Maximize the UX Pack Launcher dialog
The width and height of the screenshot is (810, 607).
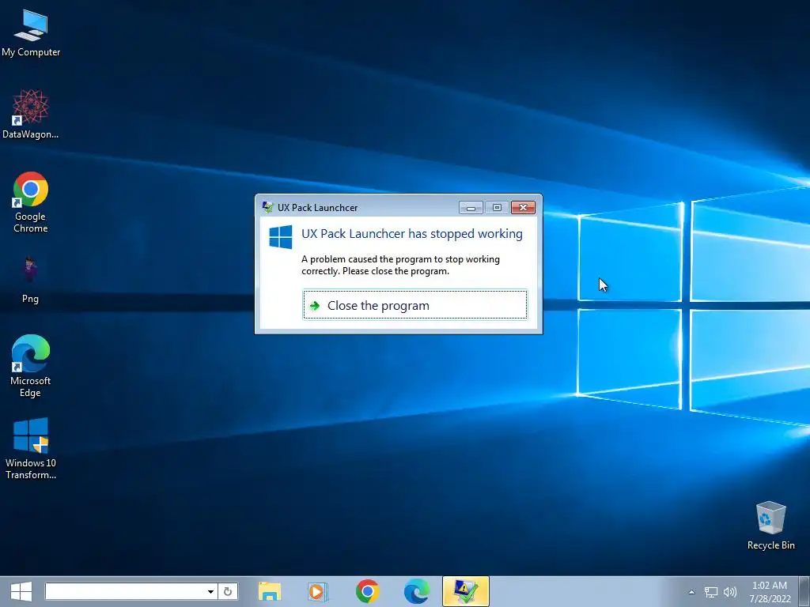pyautogui.click(x=497, y=208)
